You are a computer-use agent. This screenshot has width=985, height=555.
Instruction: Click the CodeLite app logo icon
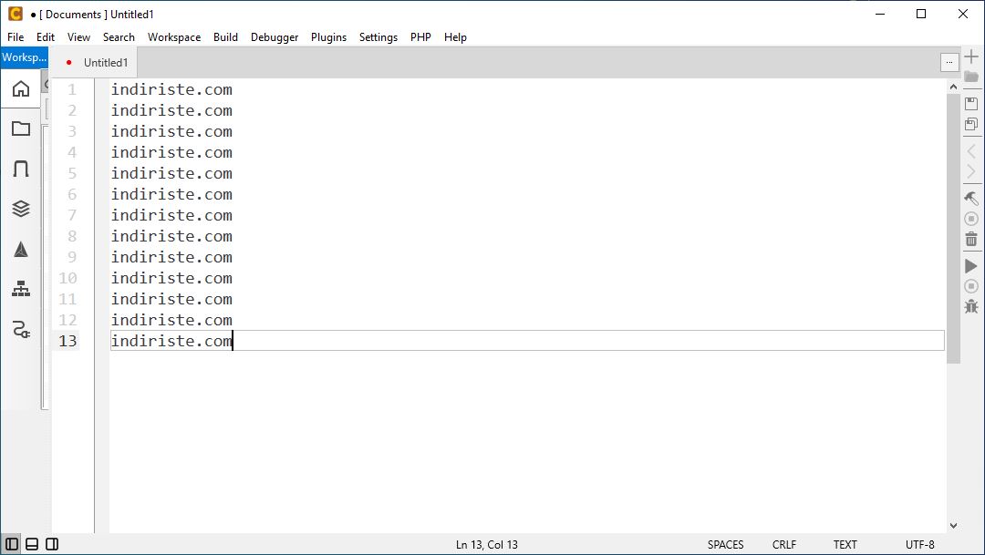(16, 14)
